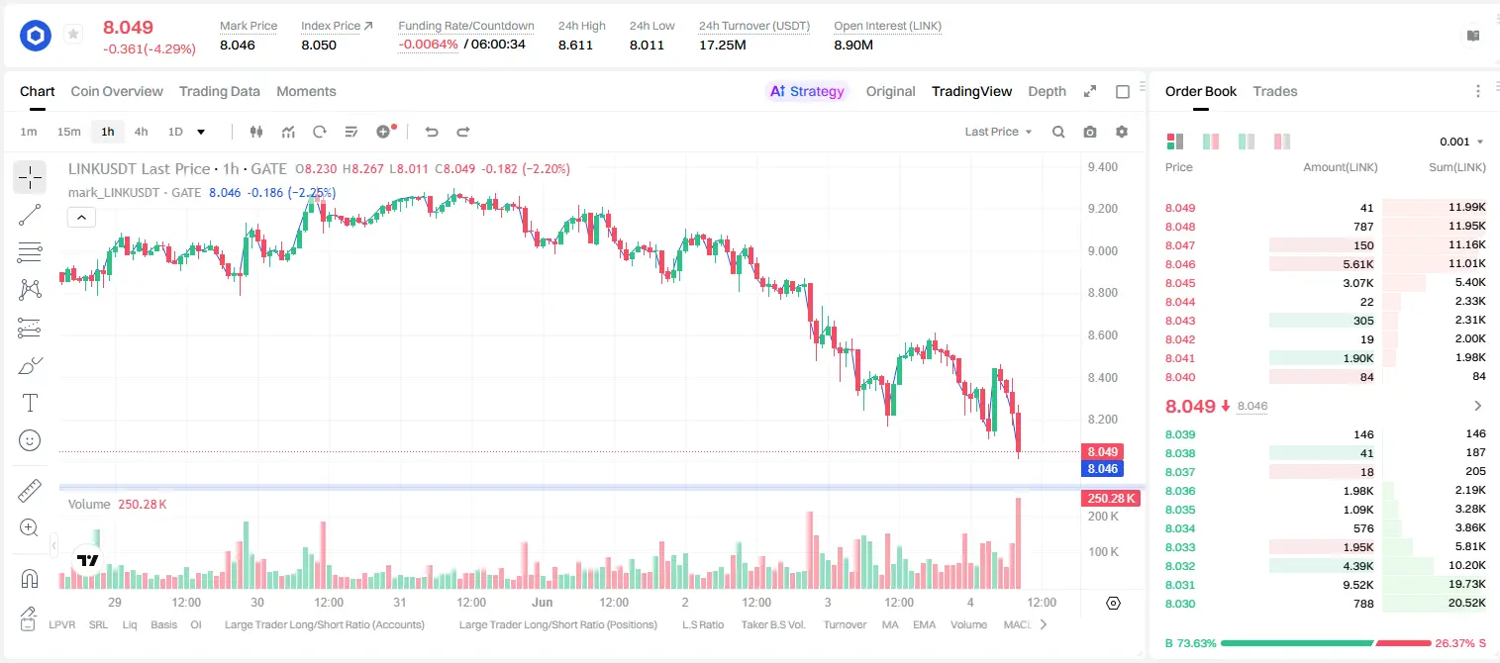Click the undo arrow in chart toolbar

(x=432, y=132)
